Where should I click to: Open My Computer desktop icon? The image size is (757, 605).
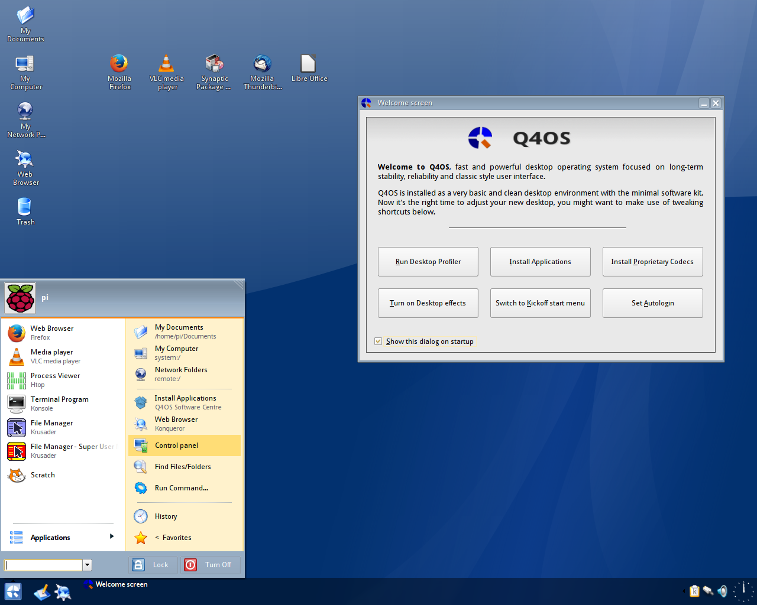pyautogui.click(x=25, y=72)
